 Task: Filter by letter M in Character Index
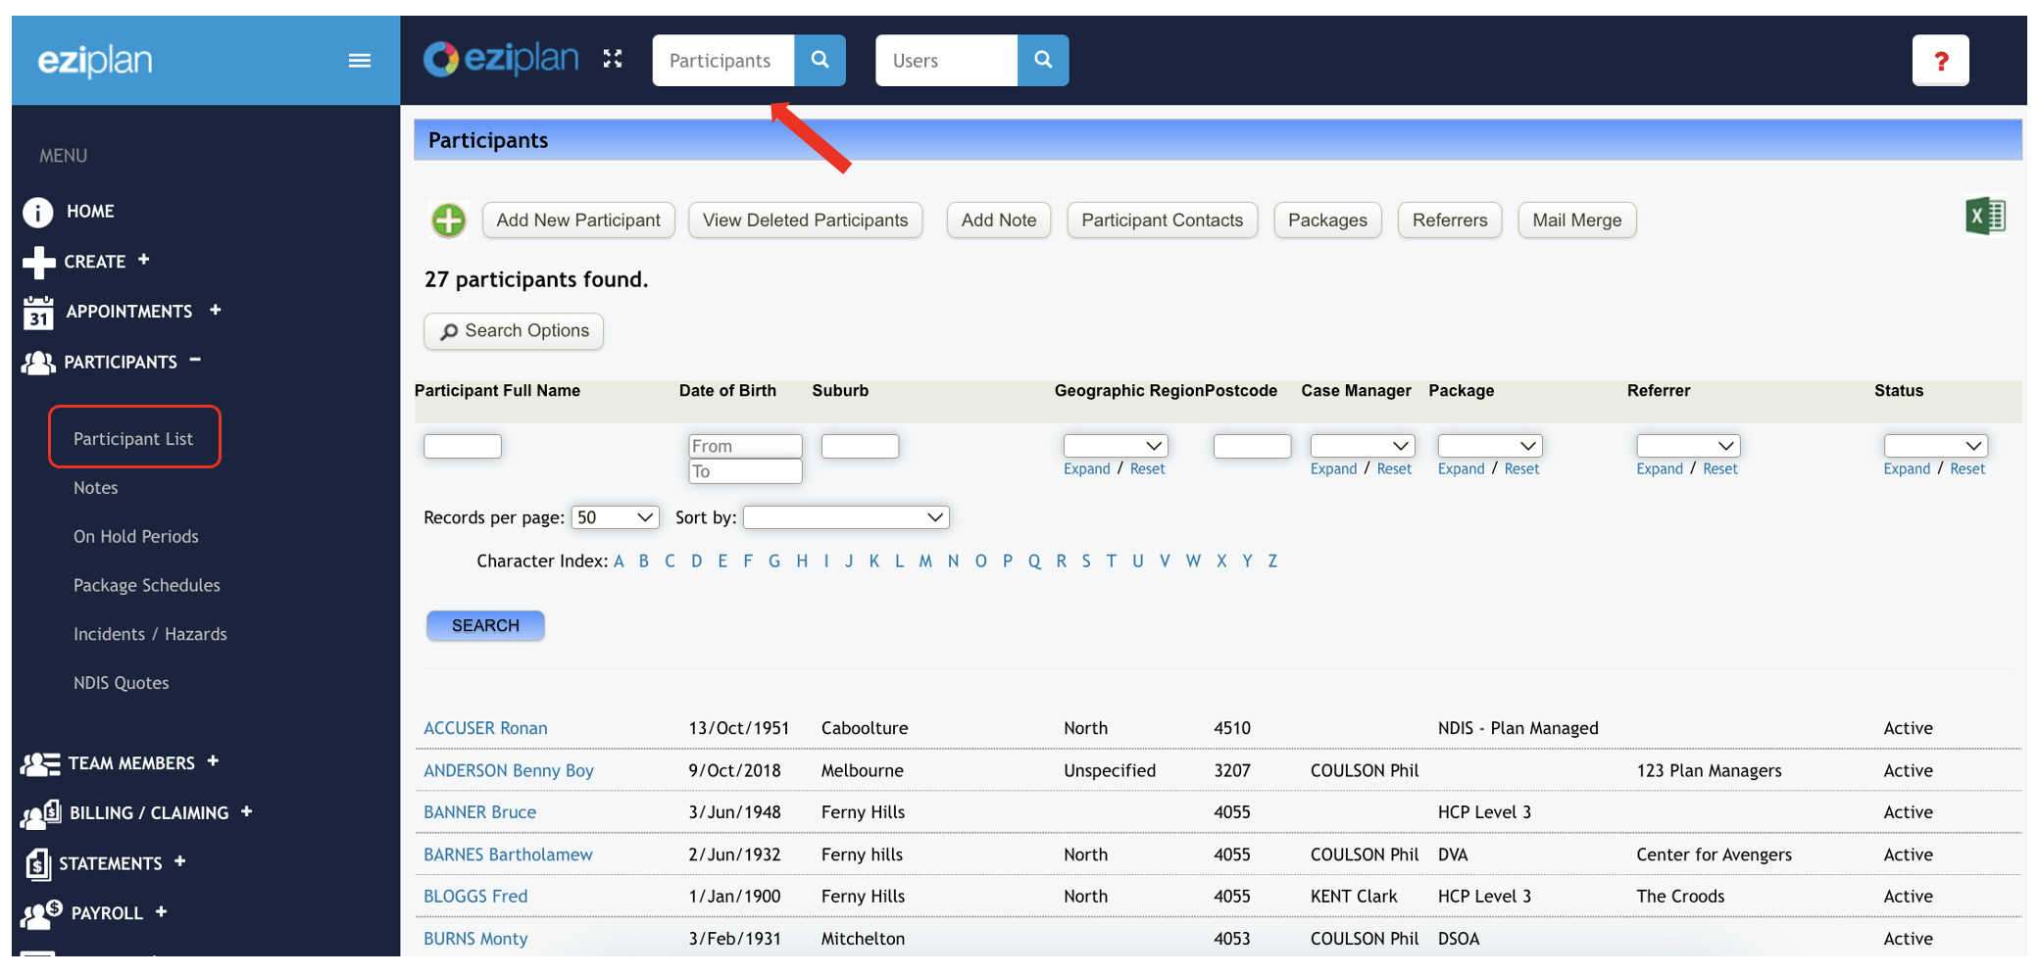tap(924, 561)
